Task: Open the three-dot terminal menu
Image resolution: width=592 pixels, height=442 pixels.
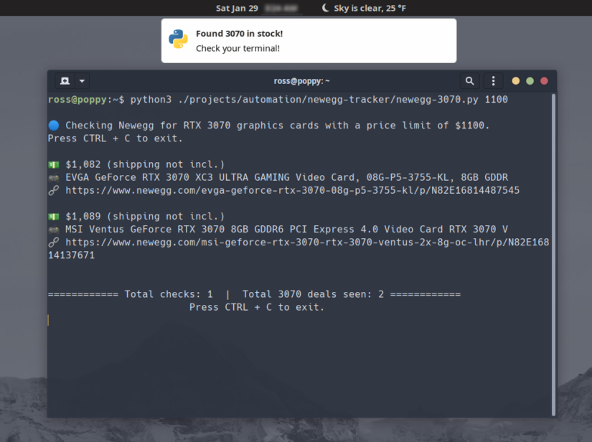Action: coord(493,80)
